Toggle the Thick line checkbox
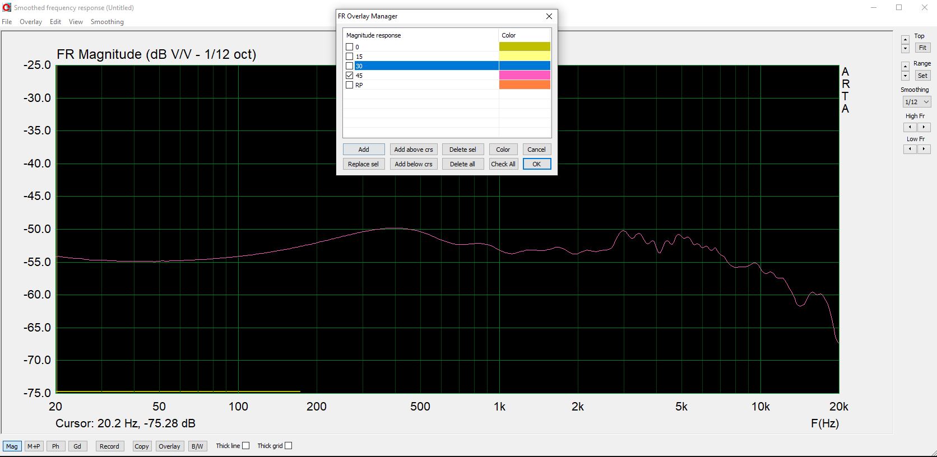The height and width of the screenshot is (457, 937). click(x=245, y=446)
